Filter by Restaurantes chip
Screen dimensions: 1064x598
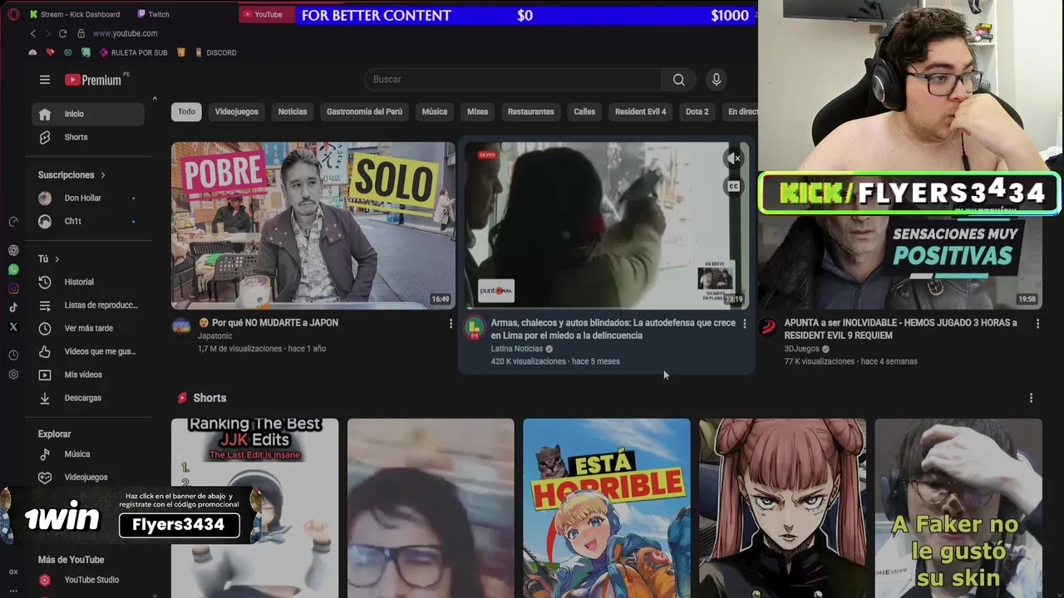tap(530, 111)
